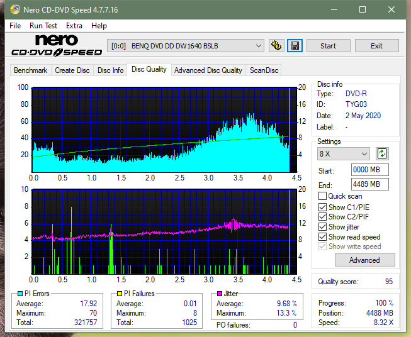
Task: Click the Nero app icon in title bar
Action: coord(15,9)
